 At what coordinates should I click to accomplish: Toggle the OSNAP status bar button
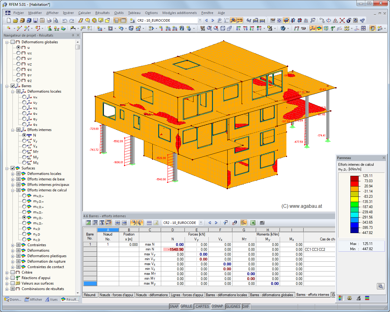pos(217,307)
